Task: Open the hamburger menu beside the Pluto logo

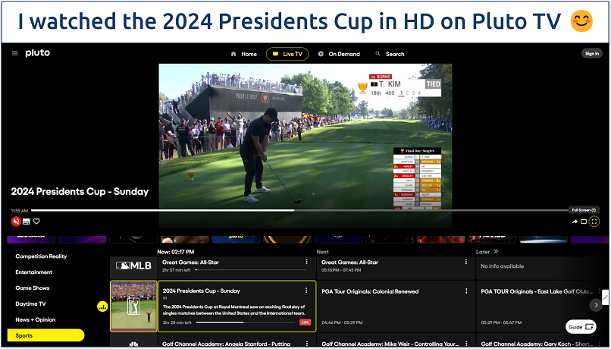Action: tap(15, 53)
